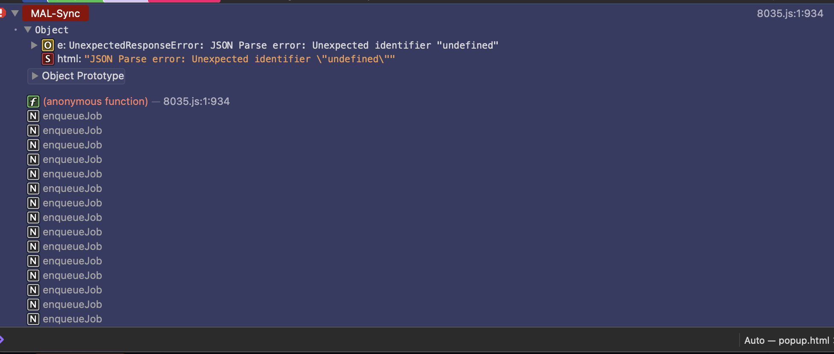The width and height of the screenshot is (834, 354).
Task: Select the (anonymous function) call frame
Action: click(x=95, y=102)
